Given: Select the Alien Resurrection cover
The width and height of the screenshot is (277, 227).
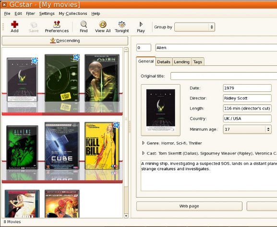Looking at the screenshot, I should 102,78.
